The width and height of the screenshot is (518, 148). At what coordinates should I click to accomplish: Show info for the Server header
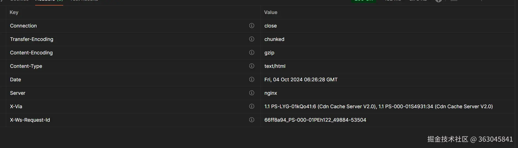pyautogui.click(x=251, y=93)
